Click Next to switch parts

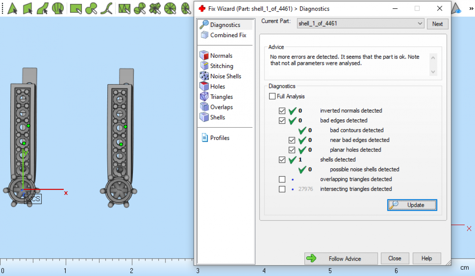[x=437, y=24]
